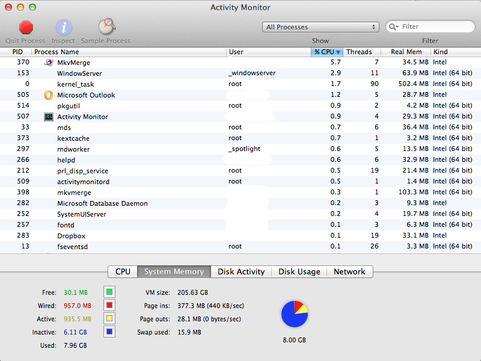Switch to Disk Usage tab

click(x=299, y=272)
